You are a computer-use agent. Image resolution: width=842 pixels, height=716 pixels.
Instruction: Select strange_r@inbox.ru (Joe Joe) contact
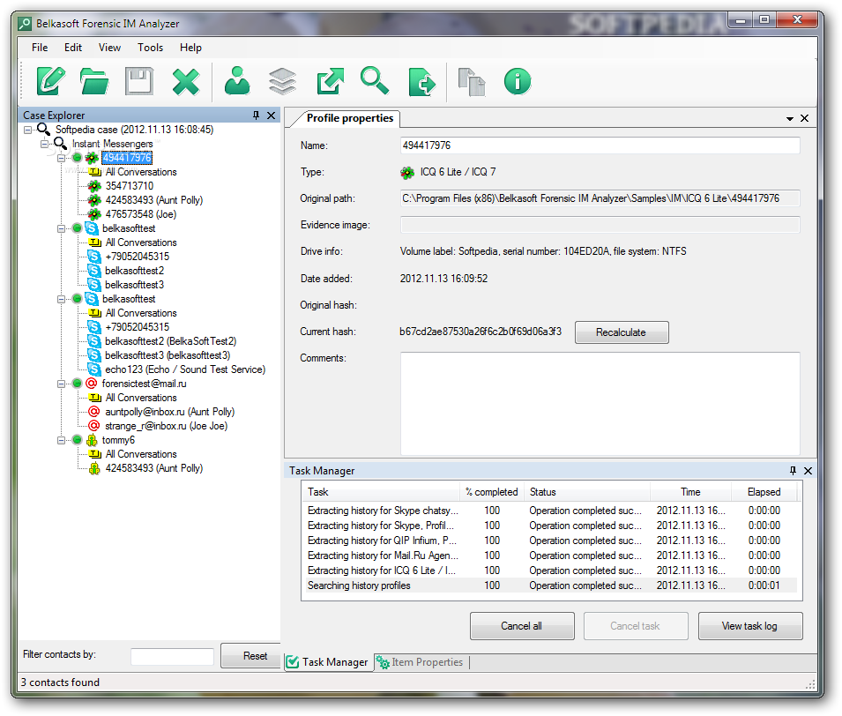(166, 425)
